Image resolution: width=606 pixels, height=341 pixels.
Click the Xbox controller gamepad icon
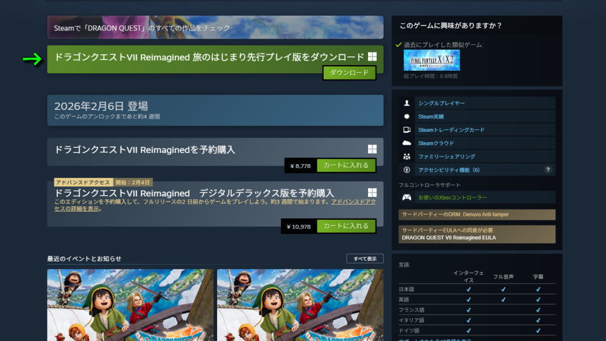[407, 198]
